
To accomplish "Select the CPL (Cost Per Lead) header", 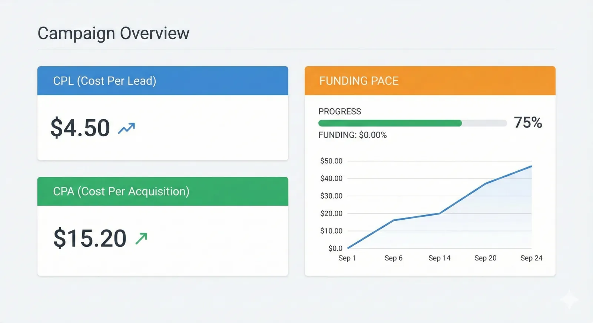I will [x=163, y=81].
